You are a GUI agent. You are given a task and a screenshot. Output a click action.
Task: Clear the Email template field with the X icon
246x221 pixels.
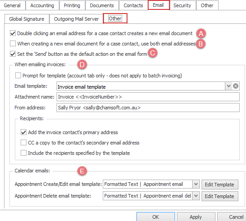tap(236, 86)
